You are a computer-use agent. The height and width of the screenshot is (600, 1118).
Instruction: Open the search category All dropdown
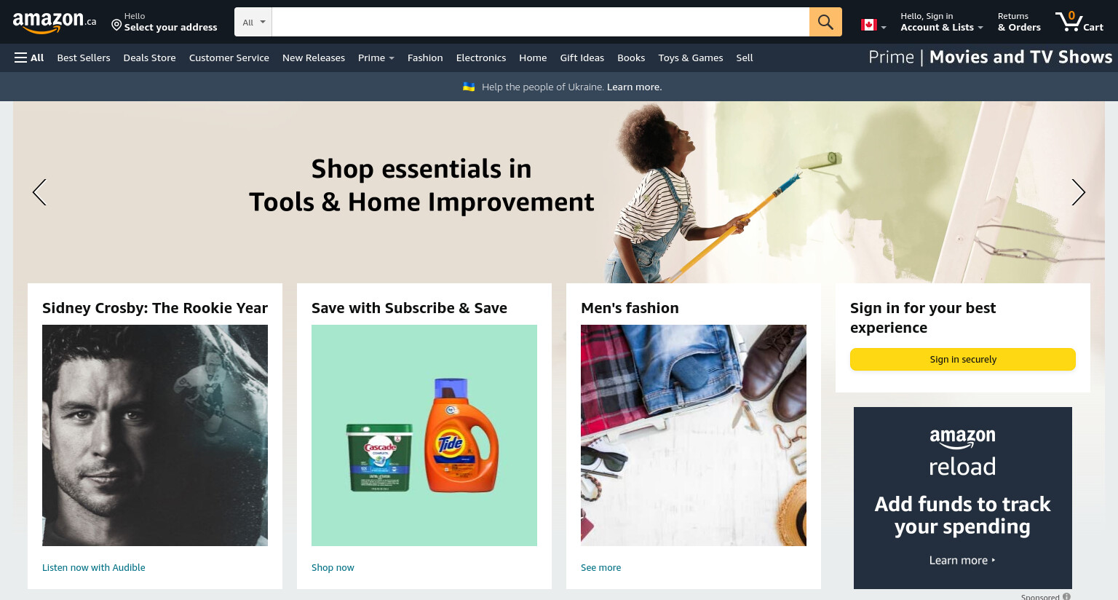tap(253, 22)
